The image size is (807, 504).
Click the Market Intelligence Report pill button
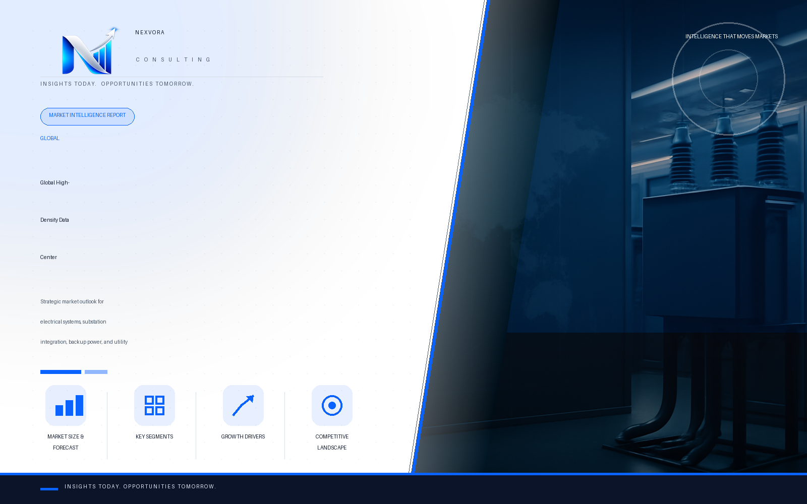click(87, 116)
